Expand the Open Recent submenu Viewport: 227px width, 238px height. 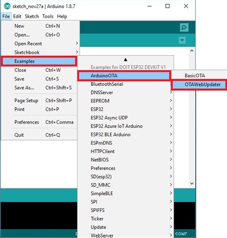(x=39, y=43)
